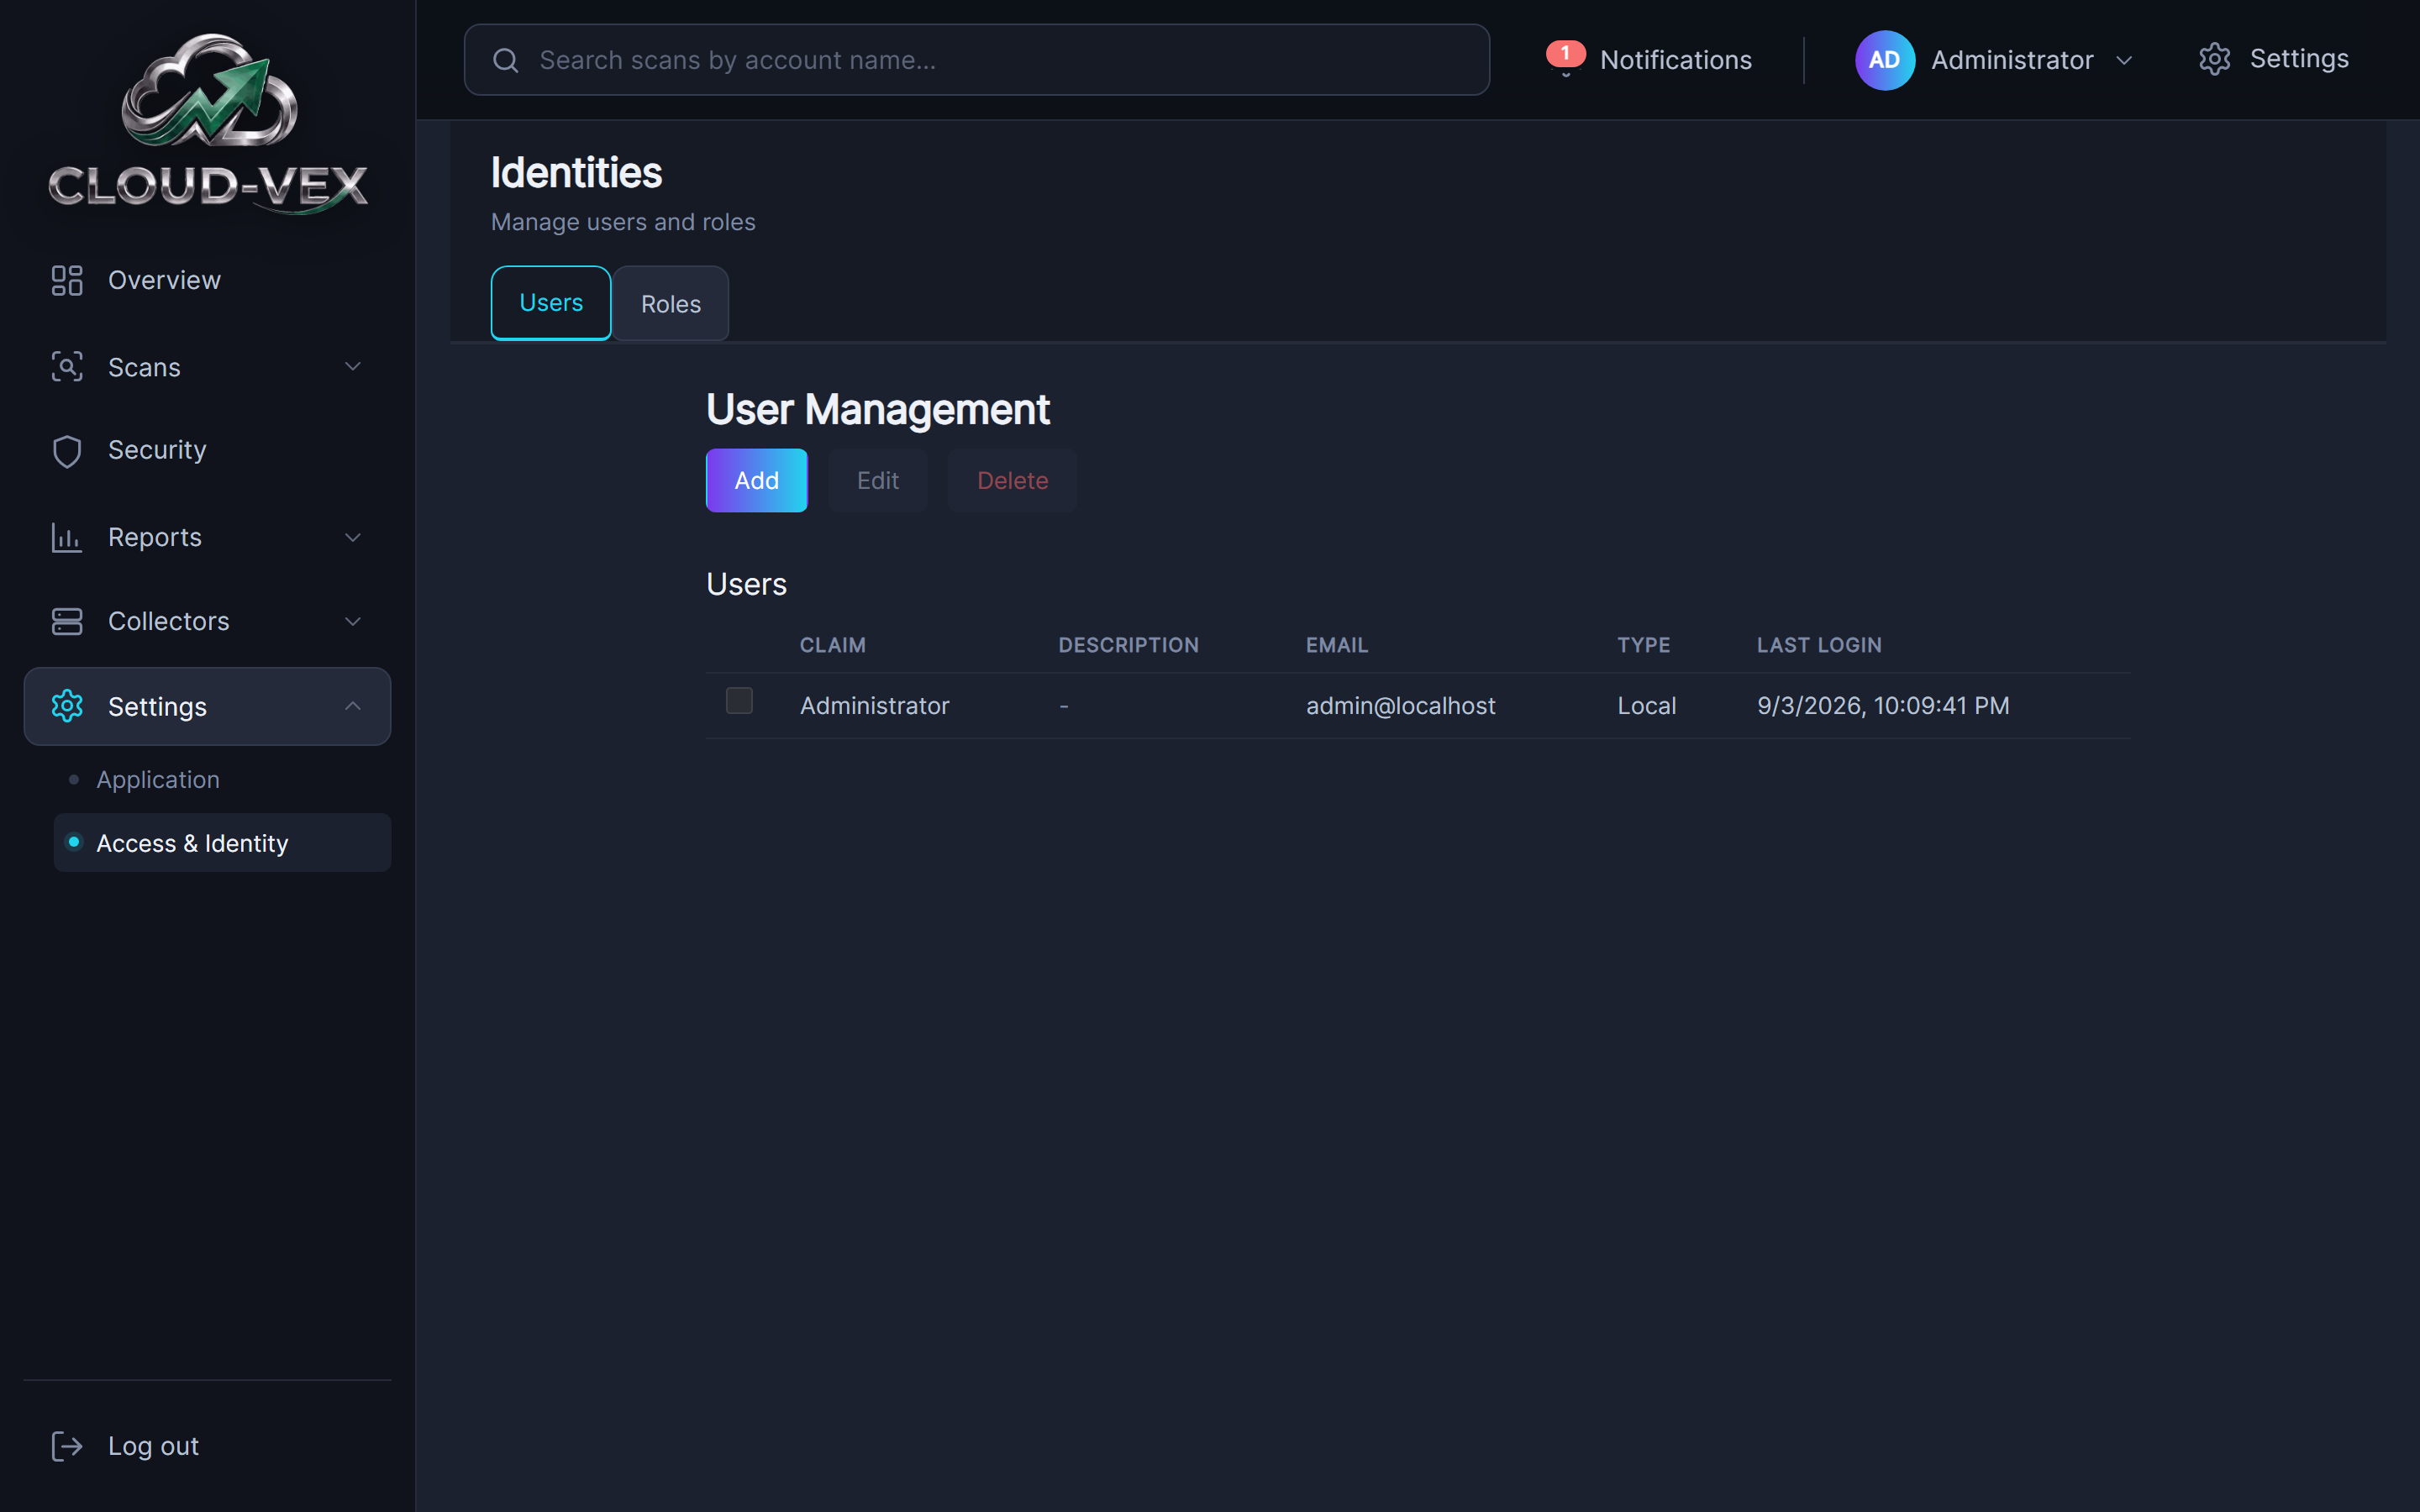Click the DESCRIPTION column header
Viewport: 2420px width, 1512px height.
[1129, 645]
